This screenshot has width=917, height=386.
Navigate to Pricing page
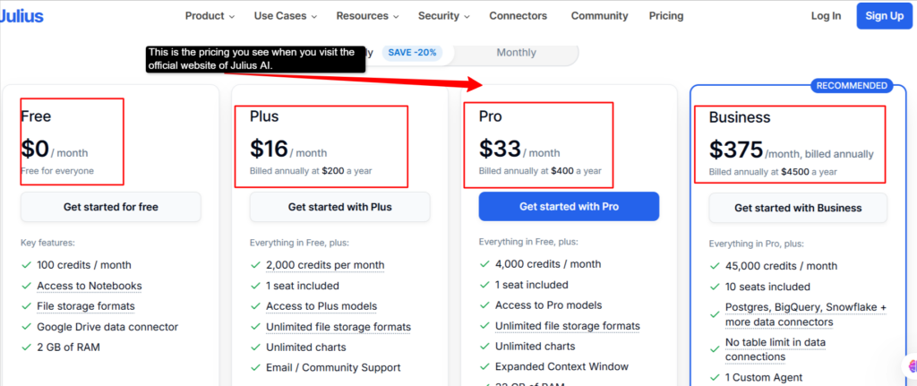pos(666,16)
